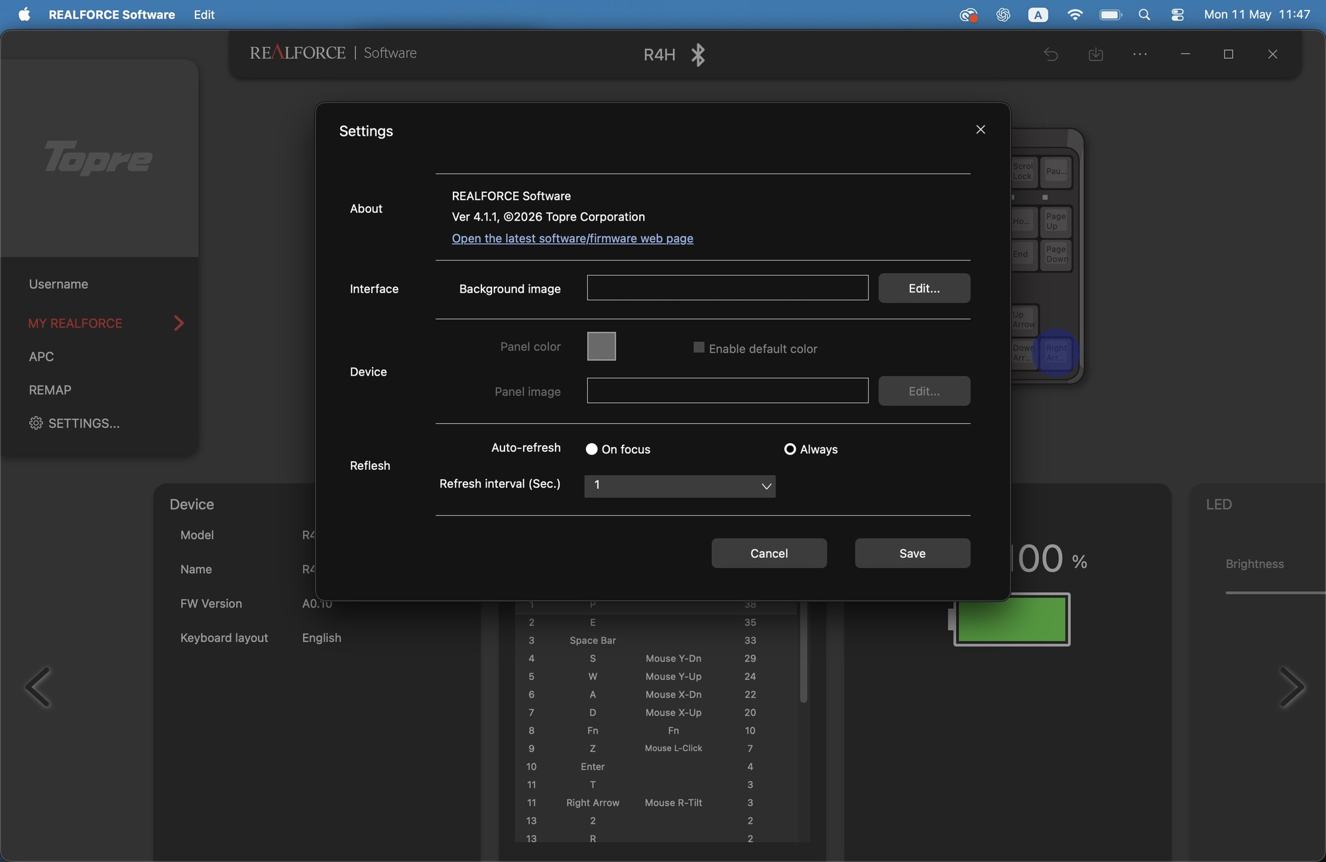Open the Wi-Fi status menu

click(1075, 15)
